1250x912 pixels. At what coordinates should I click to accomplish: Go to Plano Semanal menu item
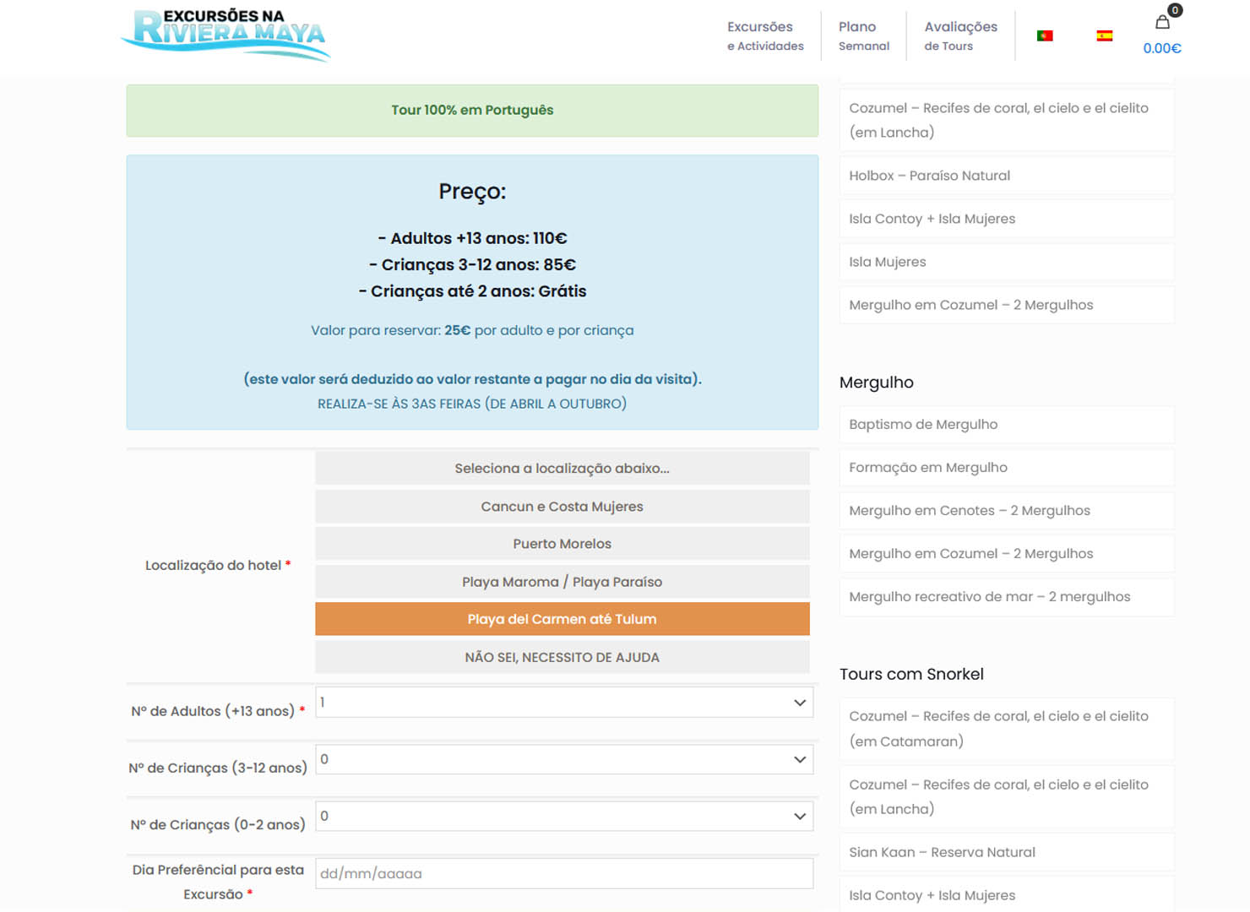(863, 35)
